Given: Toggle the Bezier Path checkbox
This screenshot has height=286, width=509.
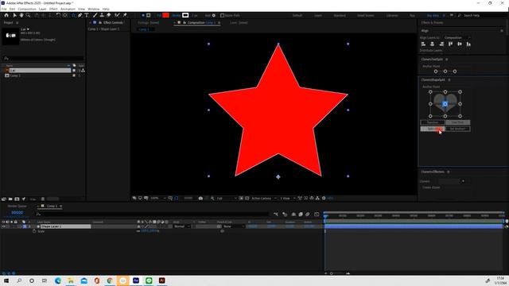Looking at the screenshot, I should coord(223,15).
